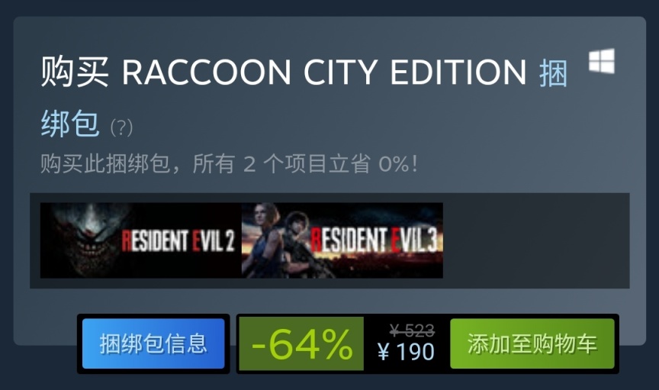This screenshot has height=390, width=659.
Task: Open the Resident Evil 2 thumbnail
Action: tap(141, 240)
